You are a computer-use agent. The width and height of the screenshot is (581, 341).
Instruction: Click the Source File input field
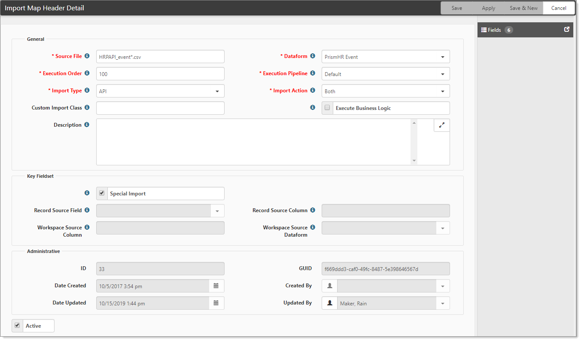pyautogui.click(x=160, y=57)
